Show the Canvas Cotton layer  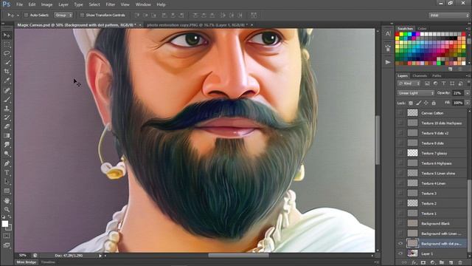pos(400,113)
